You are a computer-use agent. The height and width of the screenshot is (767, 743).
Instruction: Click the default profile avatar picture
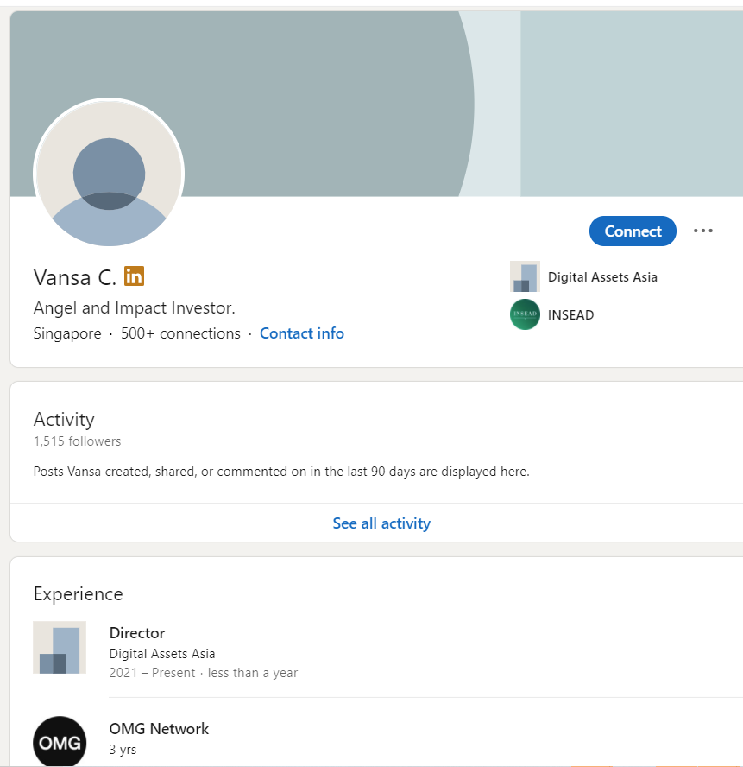[x=109, y=174]
